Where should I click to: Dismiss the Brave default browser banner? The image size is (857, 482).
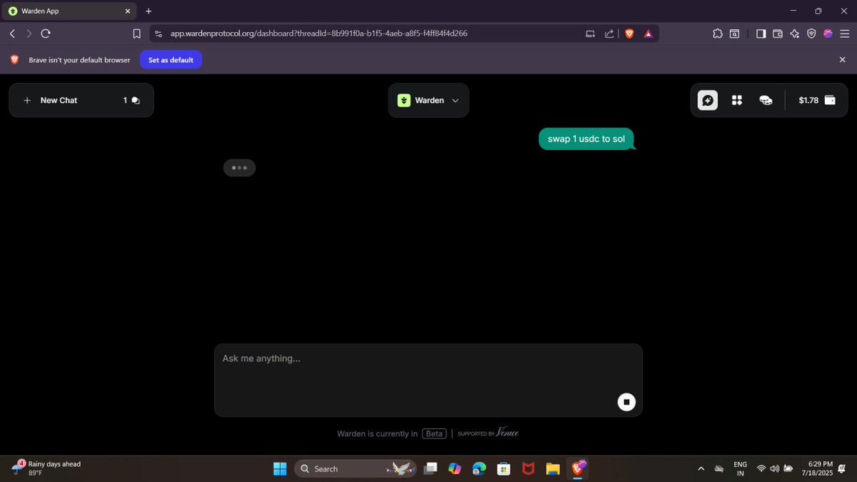pyautogui.click(x=842, y=60)
